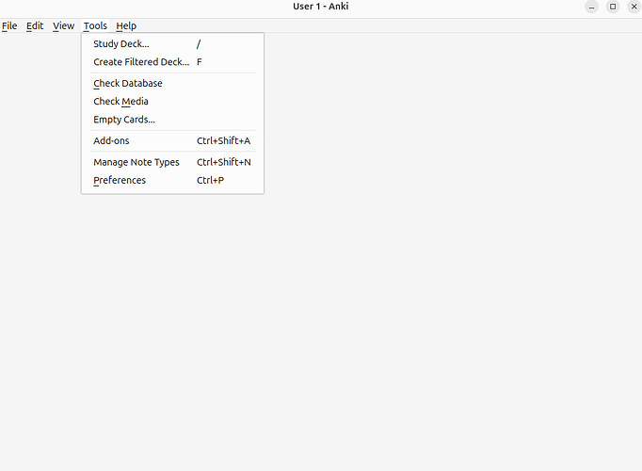Select Manage Note Types entry
The image size is (642, 471).
pyautogui.click(x=172, y=162)
